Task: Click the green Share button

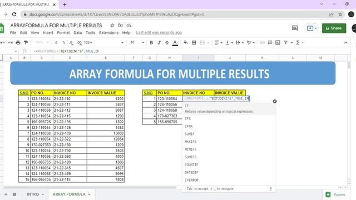Action: point(334,28)
